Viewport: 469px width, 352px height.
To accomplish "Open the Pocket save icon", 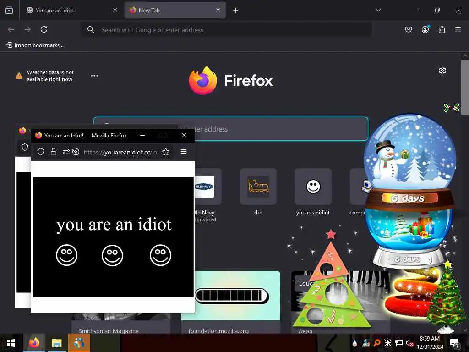I will 409,29.
